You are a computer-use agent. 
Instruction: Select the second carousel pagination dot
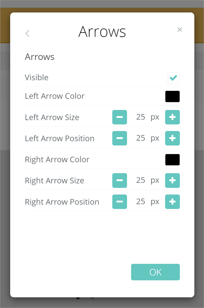click(92, 298)
